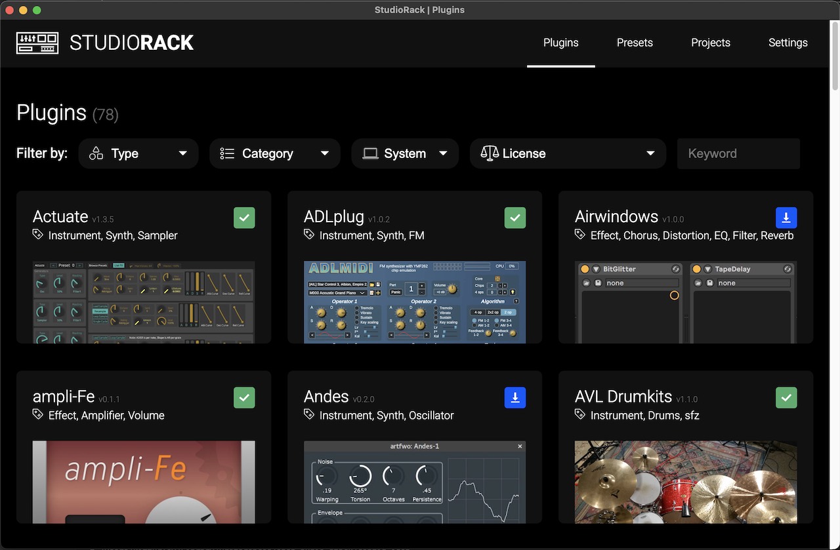Click Andes version v0.2.0

364,399
